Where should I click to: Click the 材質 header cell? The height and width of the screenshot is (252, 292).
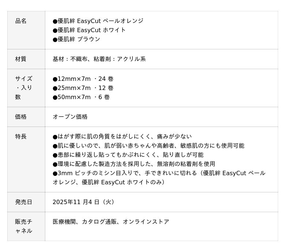click(26, 59)
